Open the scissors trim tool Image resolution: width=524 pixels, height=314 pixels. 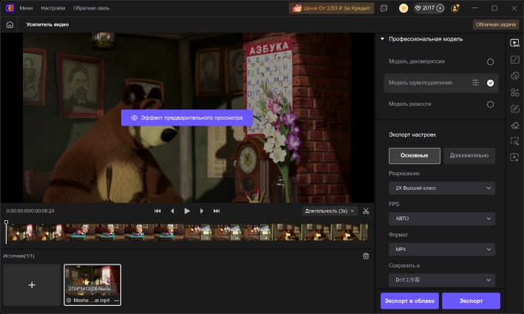click(366, 211)
